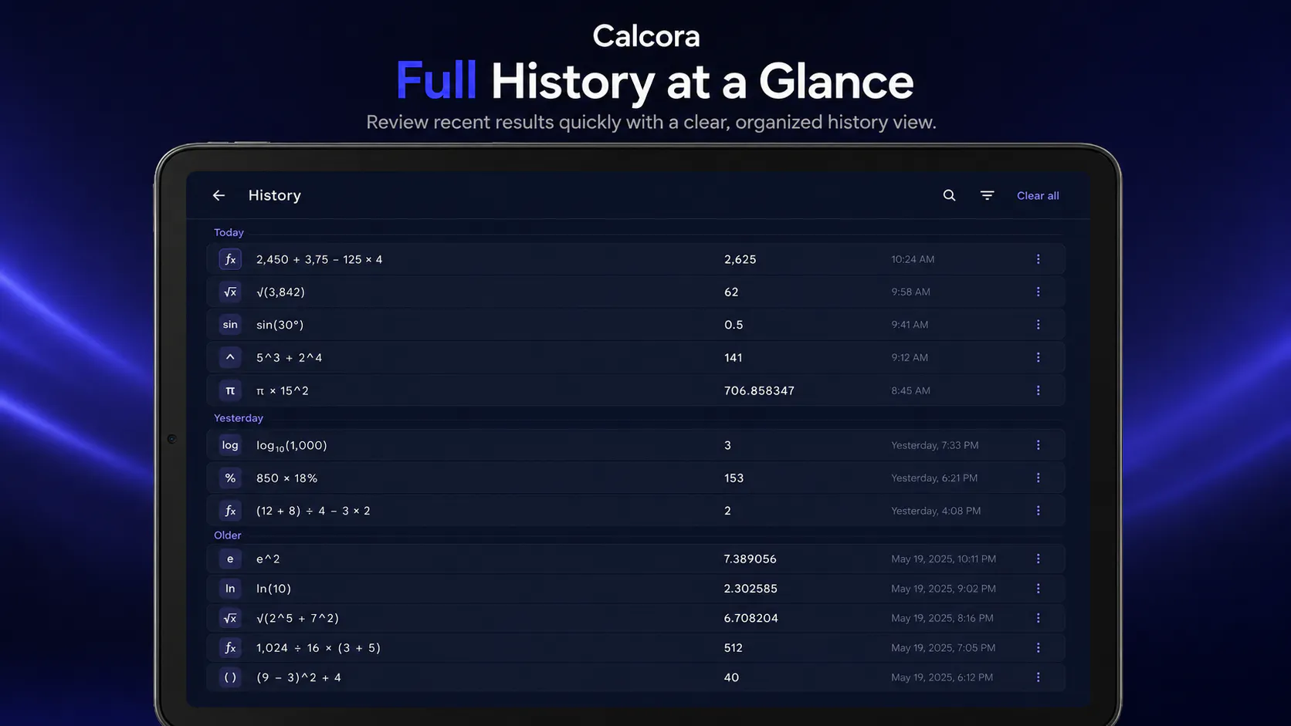Open options for π × 15^2 entry
The height and width of the screenshot is (726, 1291).
click(x=1038, y=390)
